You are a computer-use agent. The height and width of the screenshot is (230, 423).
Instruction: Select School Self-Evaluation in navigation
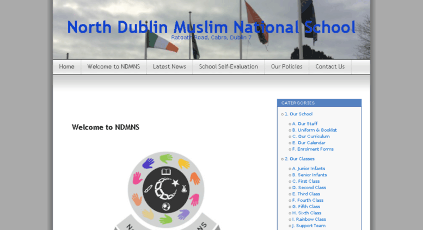point(228,67)
